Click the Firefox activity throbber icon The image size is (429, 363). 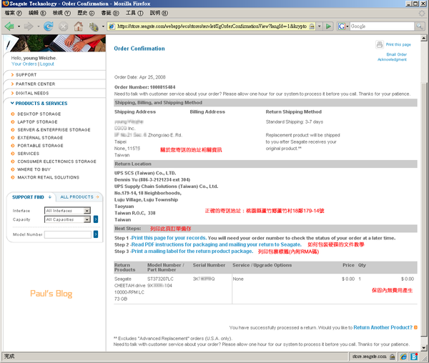[x=422, y=13]
